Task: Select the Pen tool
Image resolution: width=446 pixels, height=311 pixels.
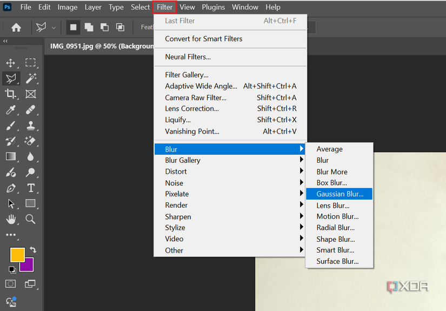Action: (11, 188)
